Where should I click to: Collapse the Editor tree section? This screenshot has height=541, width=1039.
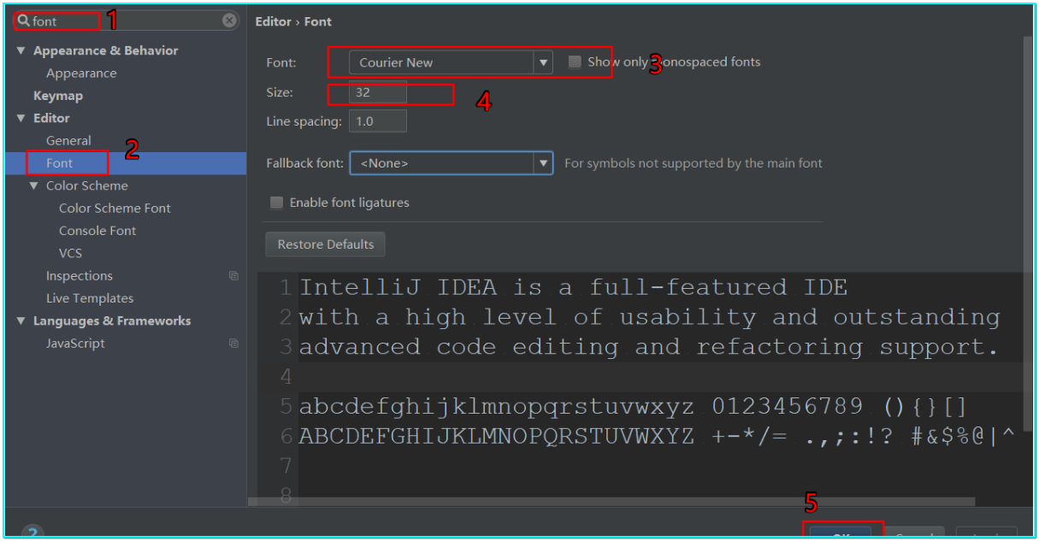(21, 118)
